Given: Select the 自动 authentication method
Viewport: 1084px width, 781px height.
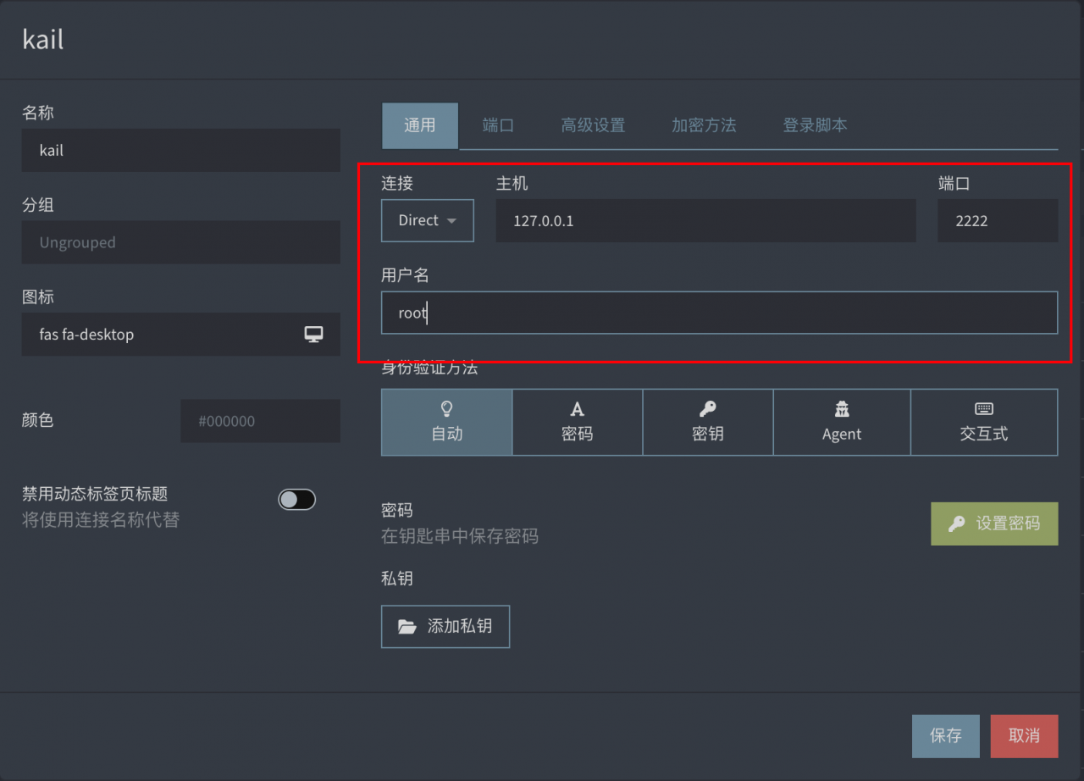Looking at the screenshot, I should click(446, 422).
